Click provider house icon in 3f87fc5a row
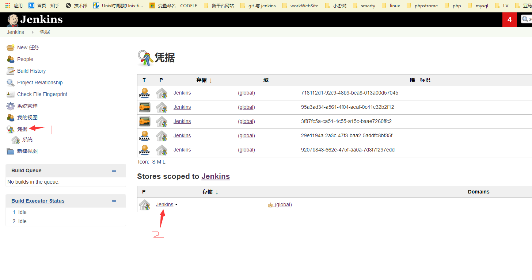Viewport: 532px width, 280px height. 161,122
